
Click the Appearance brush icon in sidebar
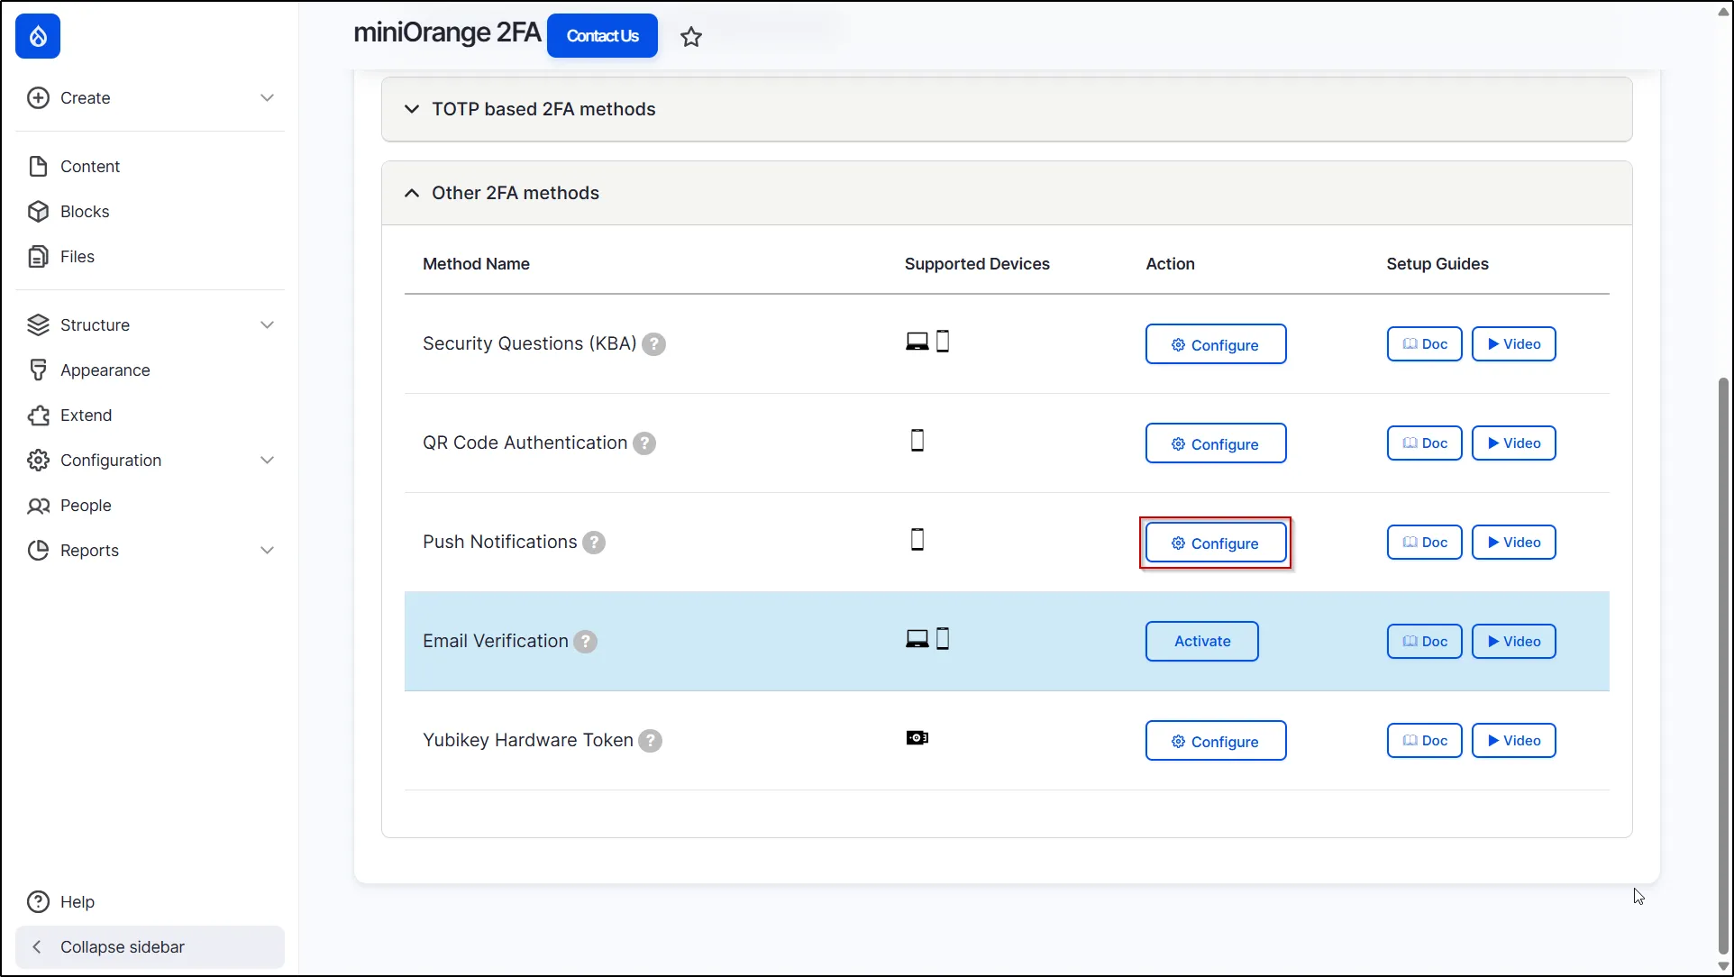click(x=38, y=370)
